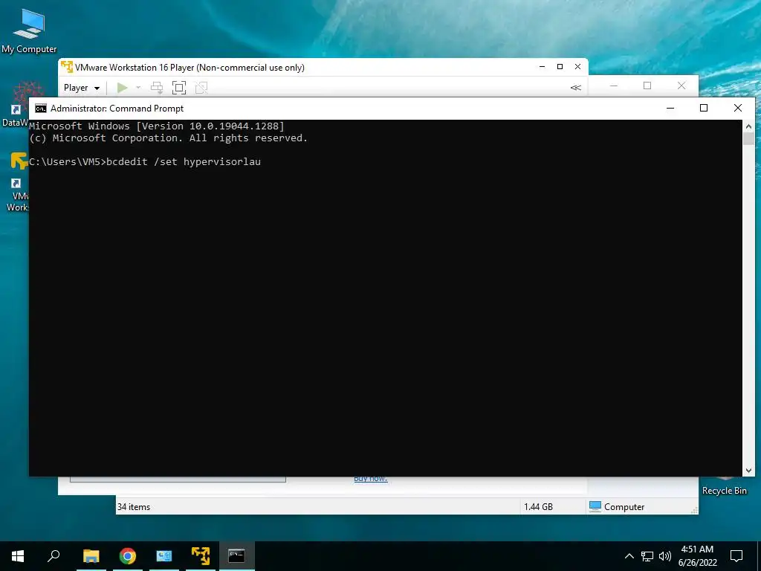Viewport: 761px width, 571px height.
Task: Maximize the VMware Workstation 16 Player window
Action: click(x=560, y=67)
